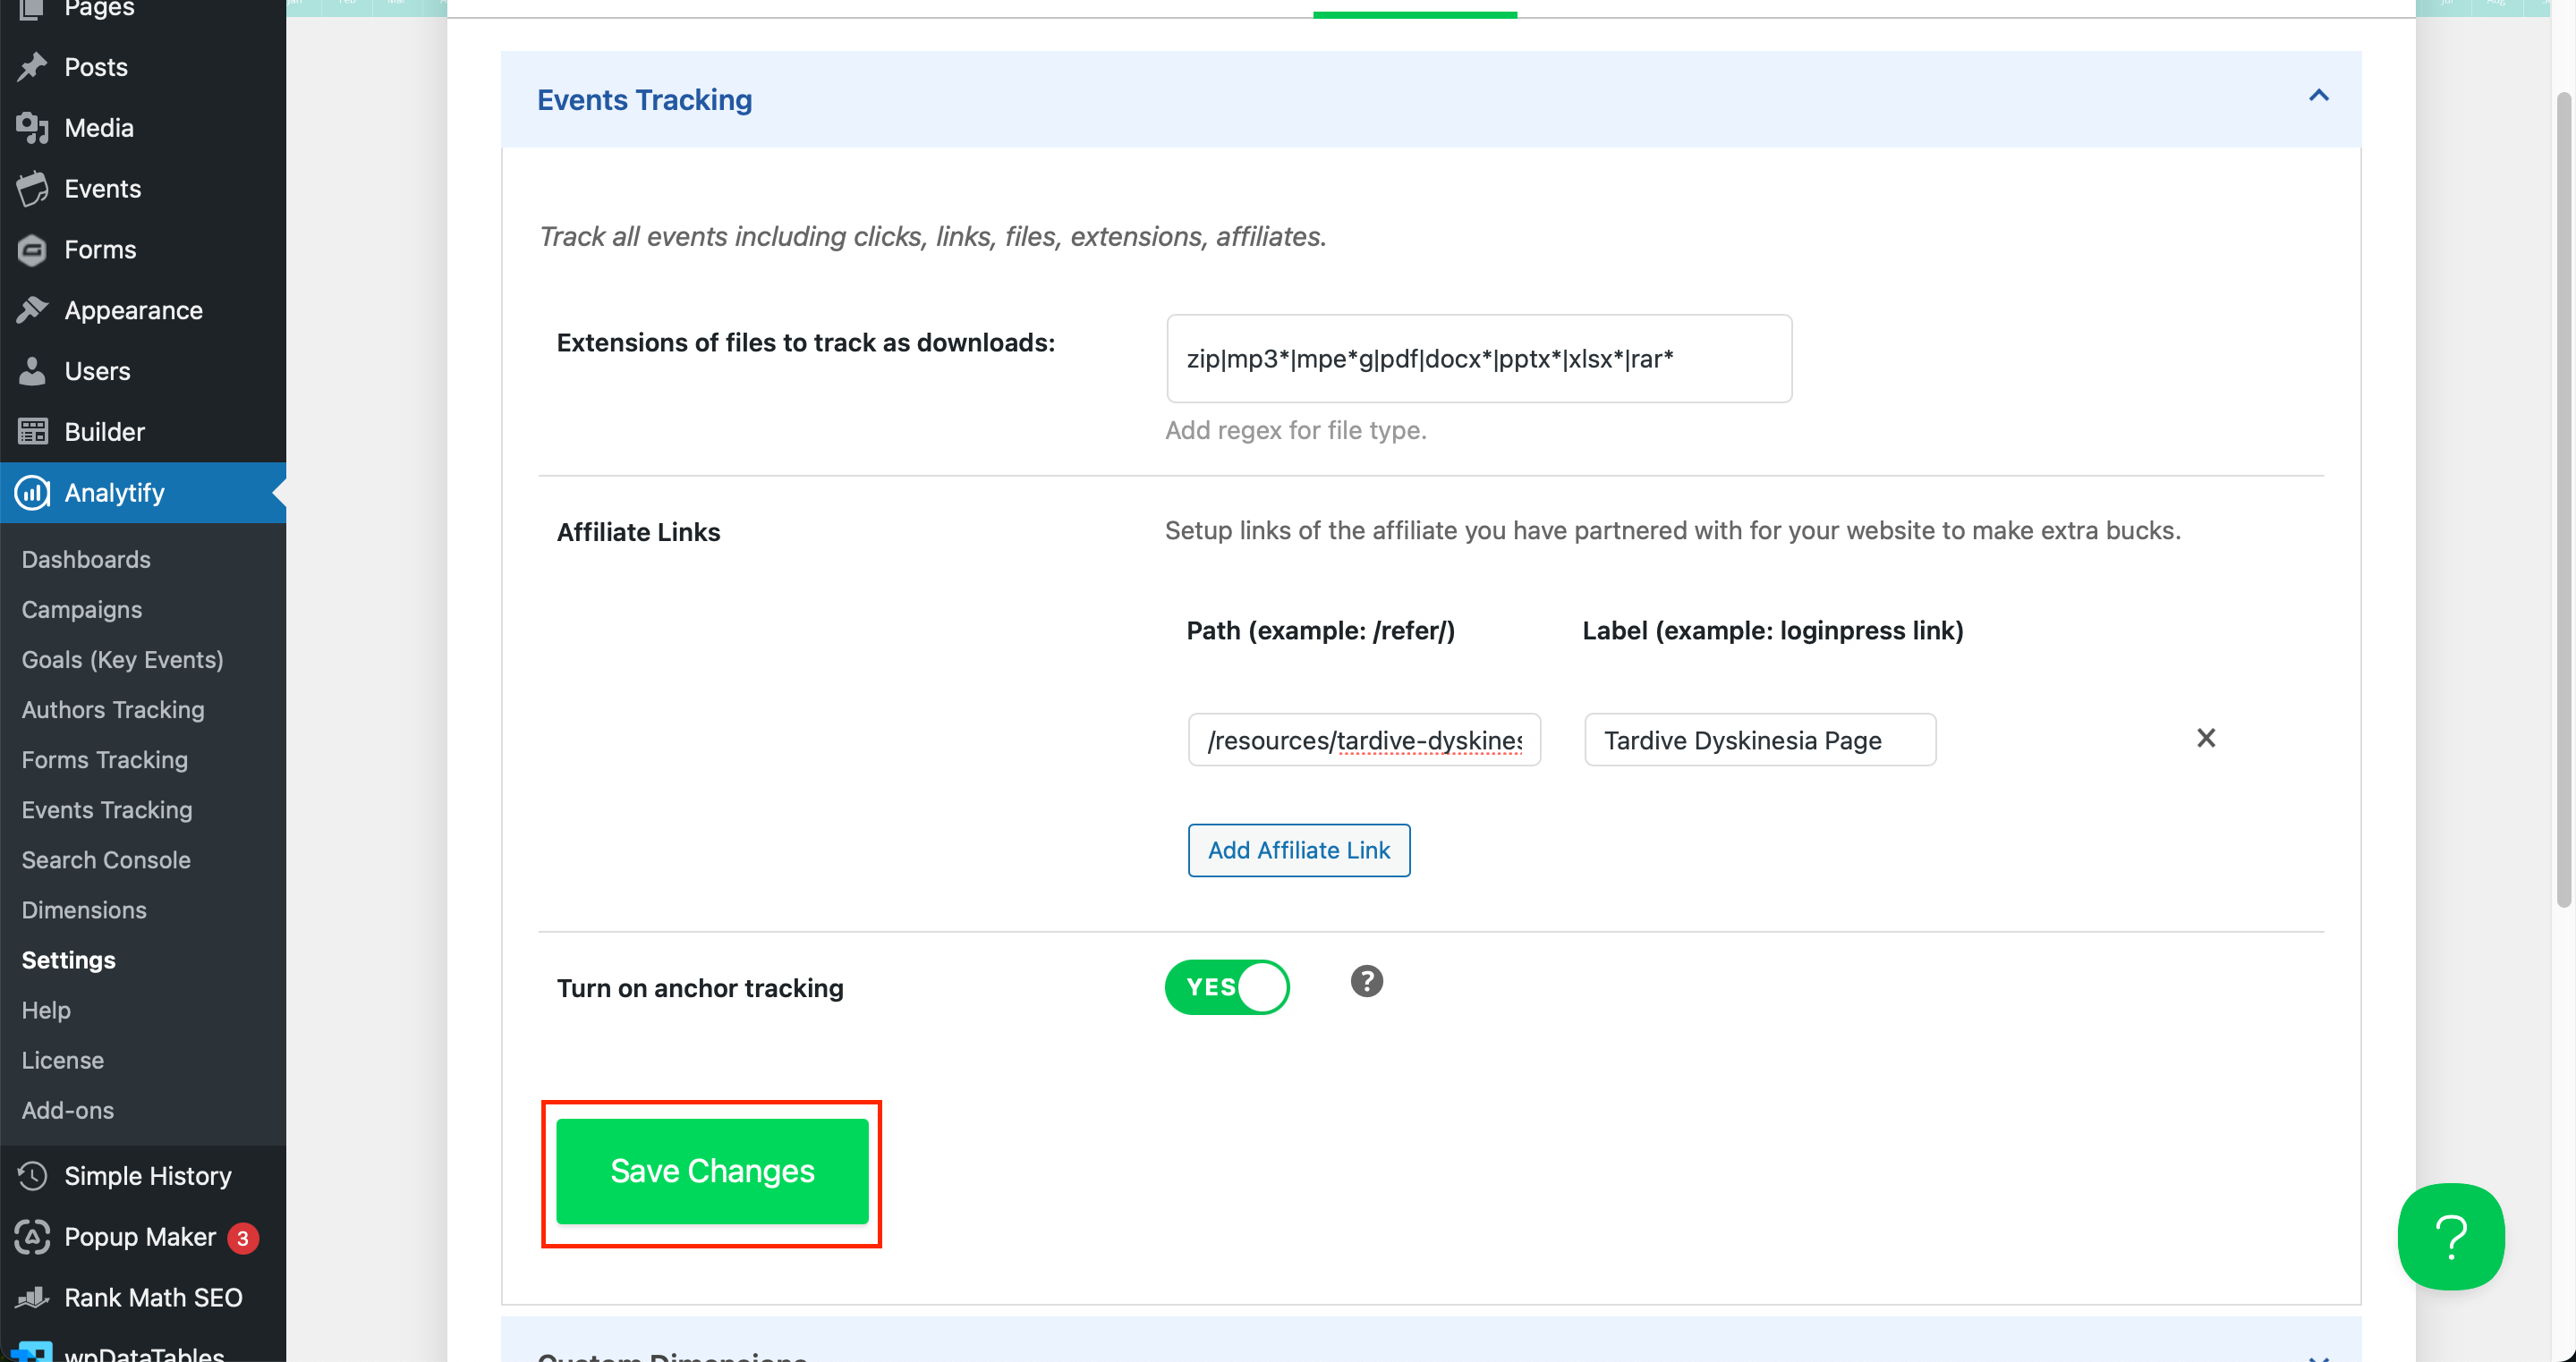The width and height of the screenshot is (2576, 1362).
Task: Open Events Tracking submenu item
Action: pyautogui.click(x=107, y=809)
